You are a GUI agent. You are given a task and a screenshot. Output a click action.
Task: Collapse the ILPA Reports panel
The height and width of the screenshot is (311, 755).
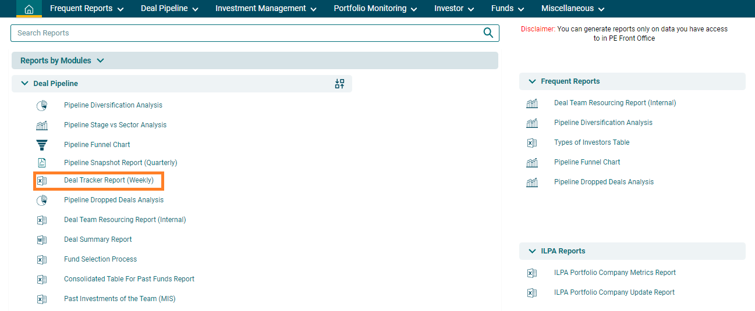tap(532, 251)
